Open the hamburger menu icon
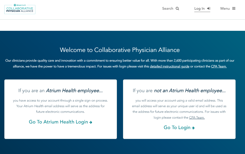 coord(234,8)
